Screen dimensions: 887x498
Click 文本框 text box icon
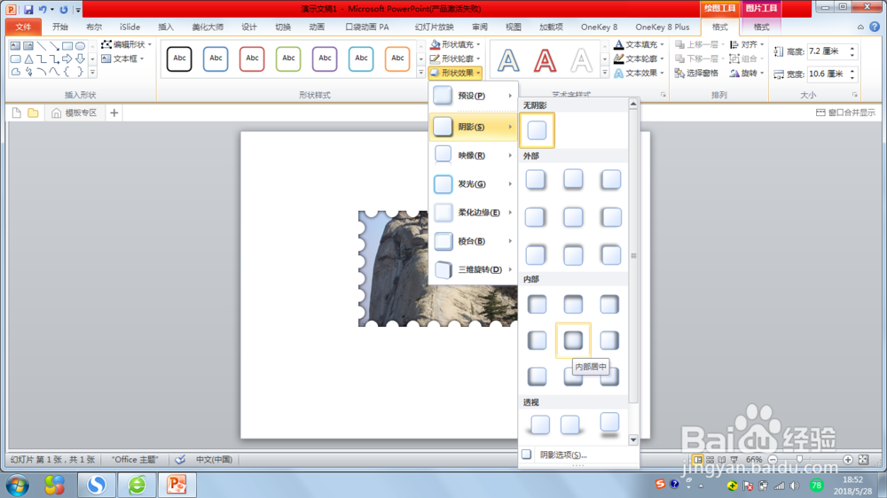coord(106,58)
